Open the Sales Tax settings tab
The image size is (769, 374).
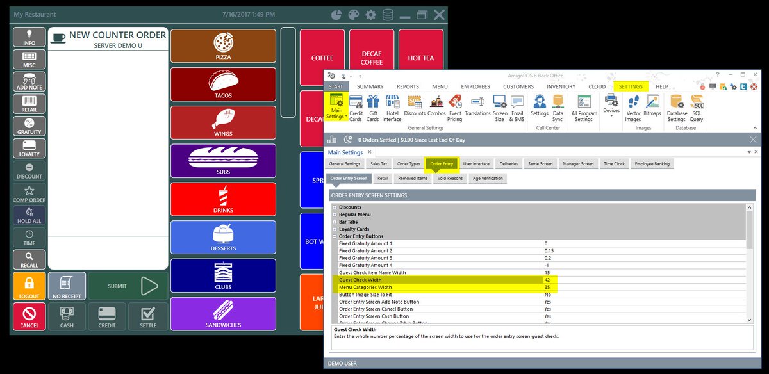[375, 164]
